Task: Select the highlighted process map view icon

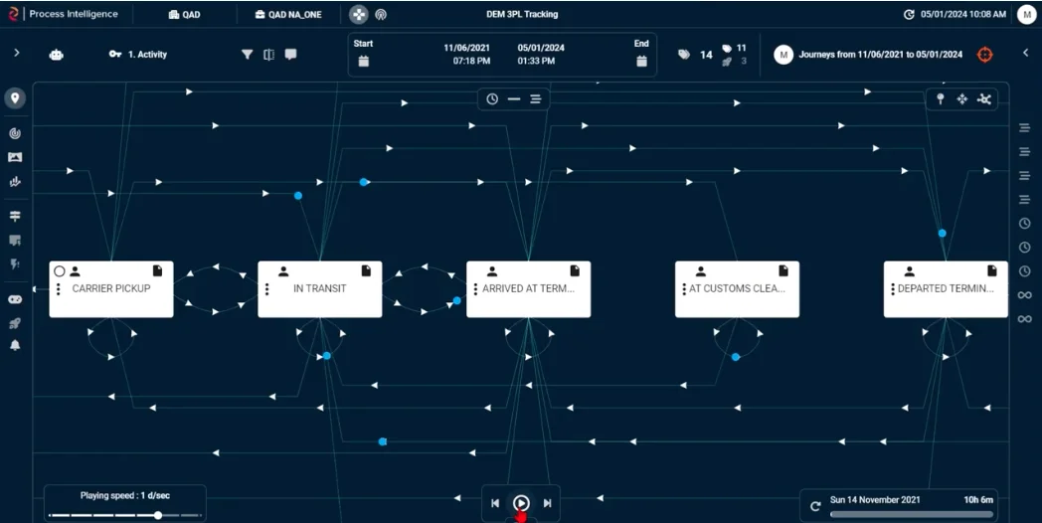Action: [x=359, y=14]
